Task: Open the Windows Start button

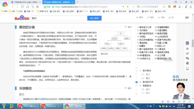Action: 4,106
